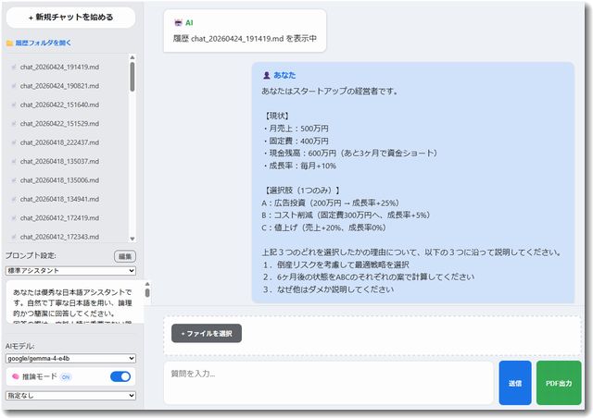Viewport: 593px width, 418px height.
Task: Open the 標準アシスタント prompt dropdown
Action: pyautogui.click(x=70, y=271)
